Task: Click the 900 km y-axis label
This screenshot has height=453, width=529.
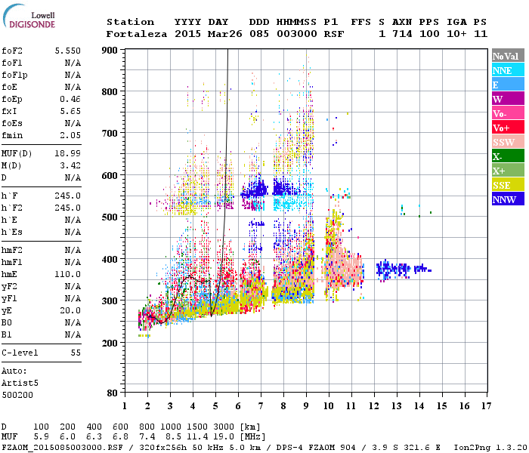Action: pyautogui.click(x=110, y=51)
